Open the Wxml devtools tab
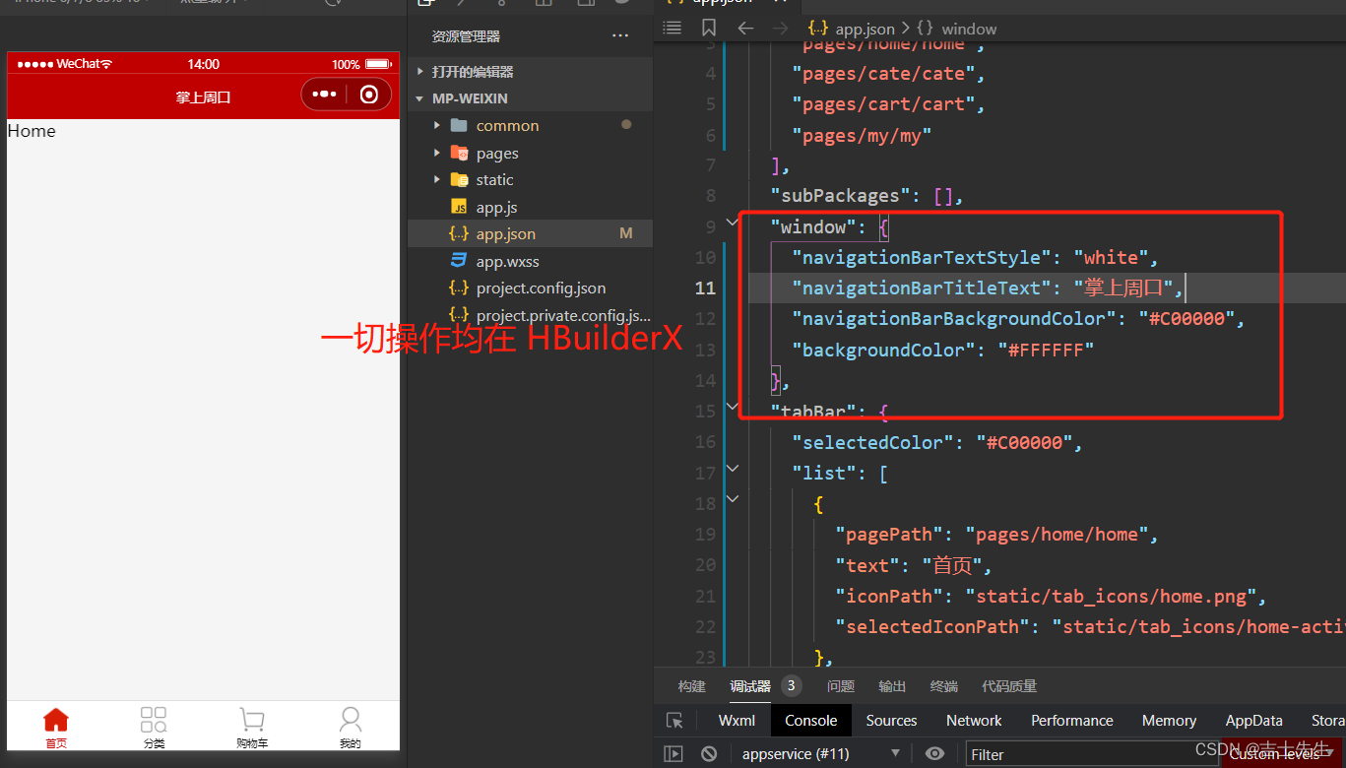The image size is (1346, 768). [x=737, y=721]
